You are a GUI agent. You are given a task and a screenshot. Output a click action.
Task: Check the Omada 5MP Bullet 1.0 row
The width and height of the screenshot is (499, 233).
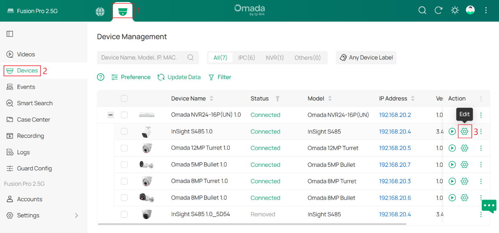point(124,165)
